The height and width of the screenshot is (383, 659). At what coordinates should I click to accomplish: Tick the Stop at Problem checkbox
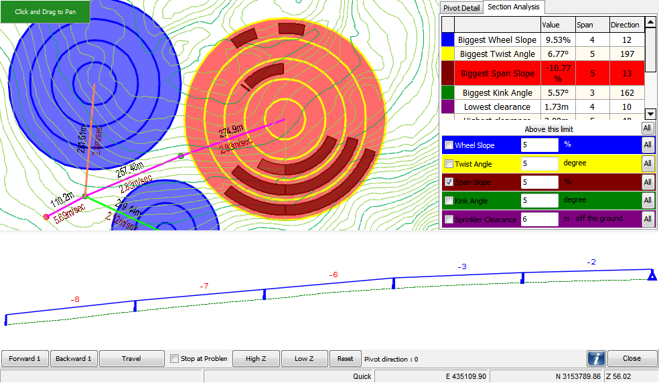tap(175, 359)
